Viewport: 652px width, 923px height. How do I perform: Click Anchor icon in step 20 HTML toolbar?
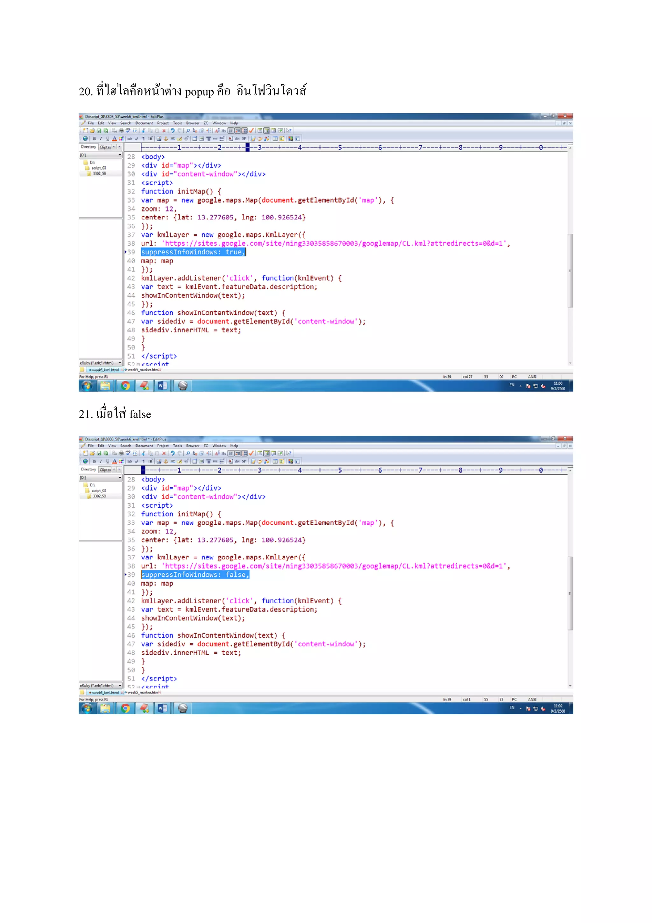166,139
